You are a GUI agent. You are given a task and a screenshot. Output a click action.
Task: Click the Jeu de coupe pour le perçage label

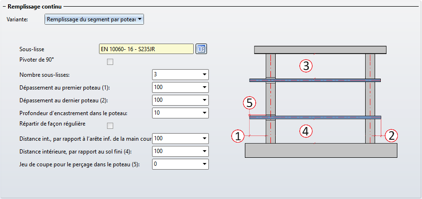pyautogui.click(x=80, y=164)
